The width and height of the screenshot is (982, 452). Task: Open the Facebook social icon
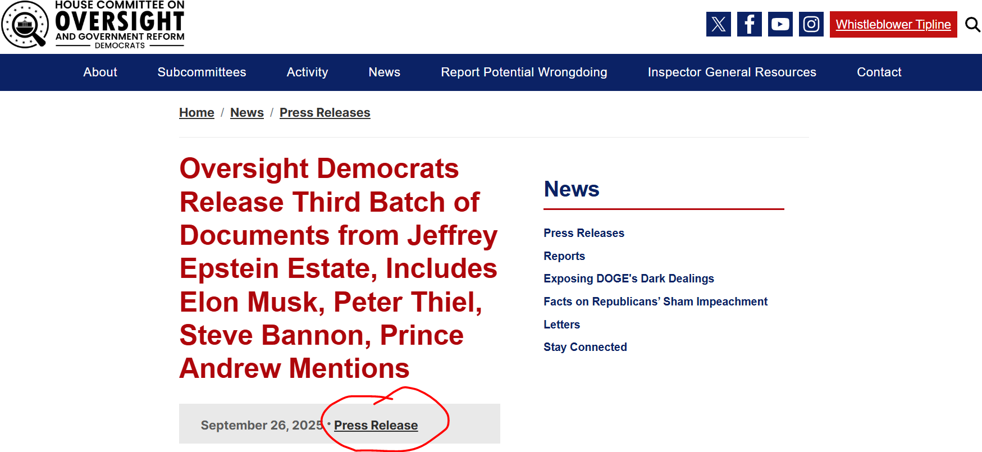[x=749, y=24]
